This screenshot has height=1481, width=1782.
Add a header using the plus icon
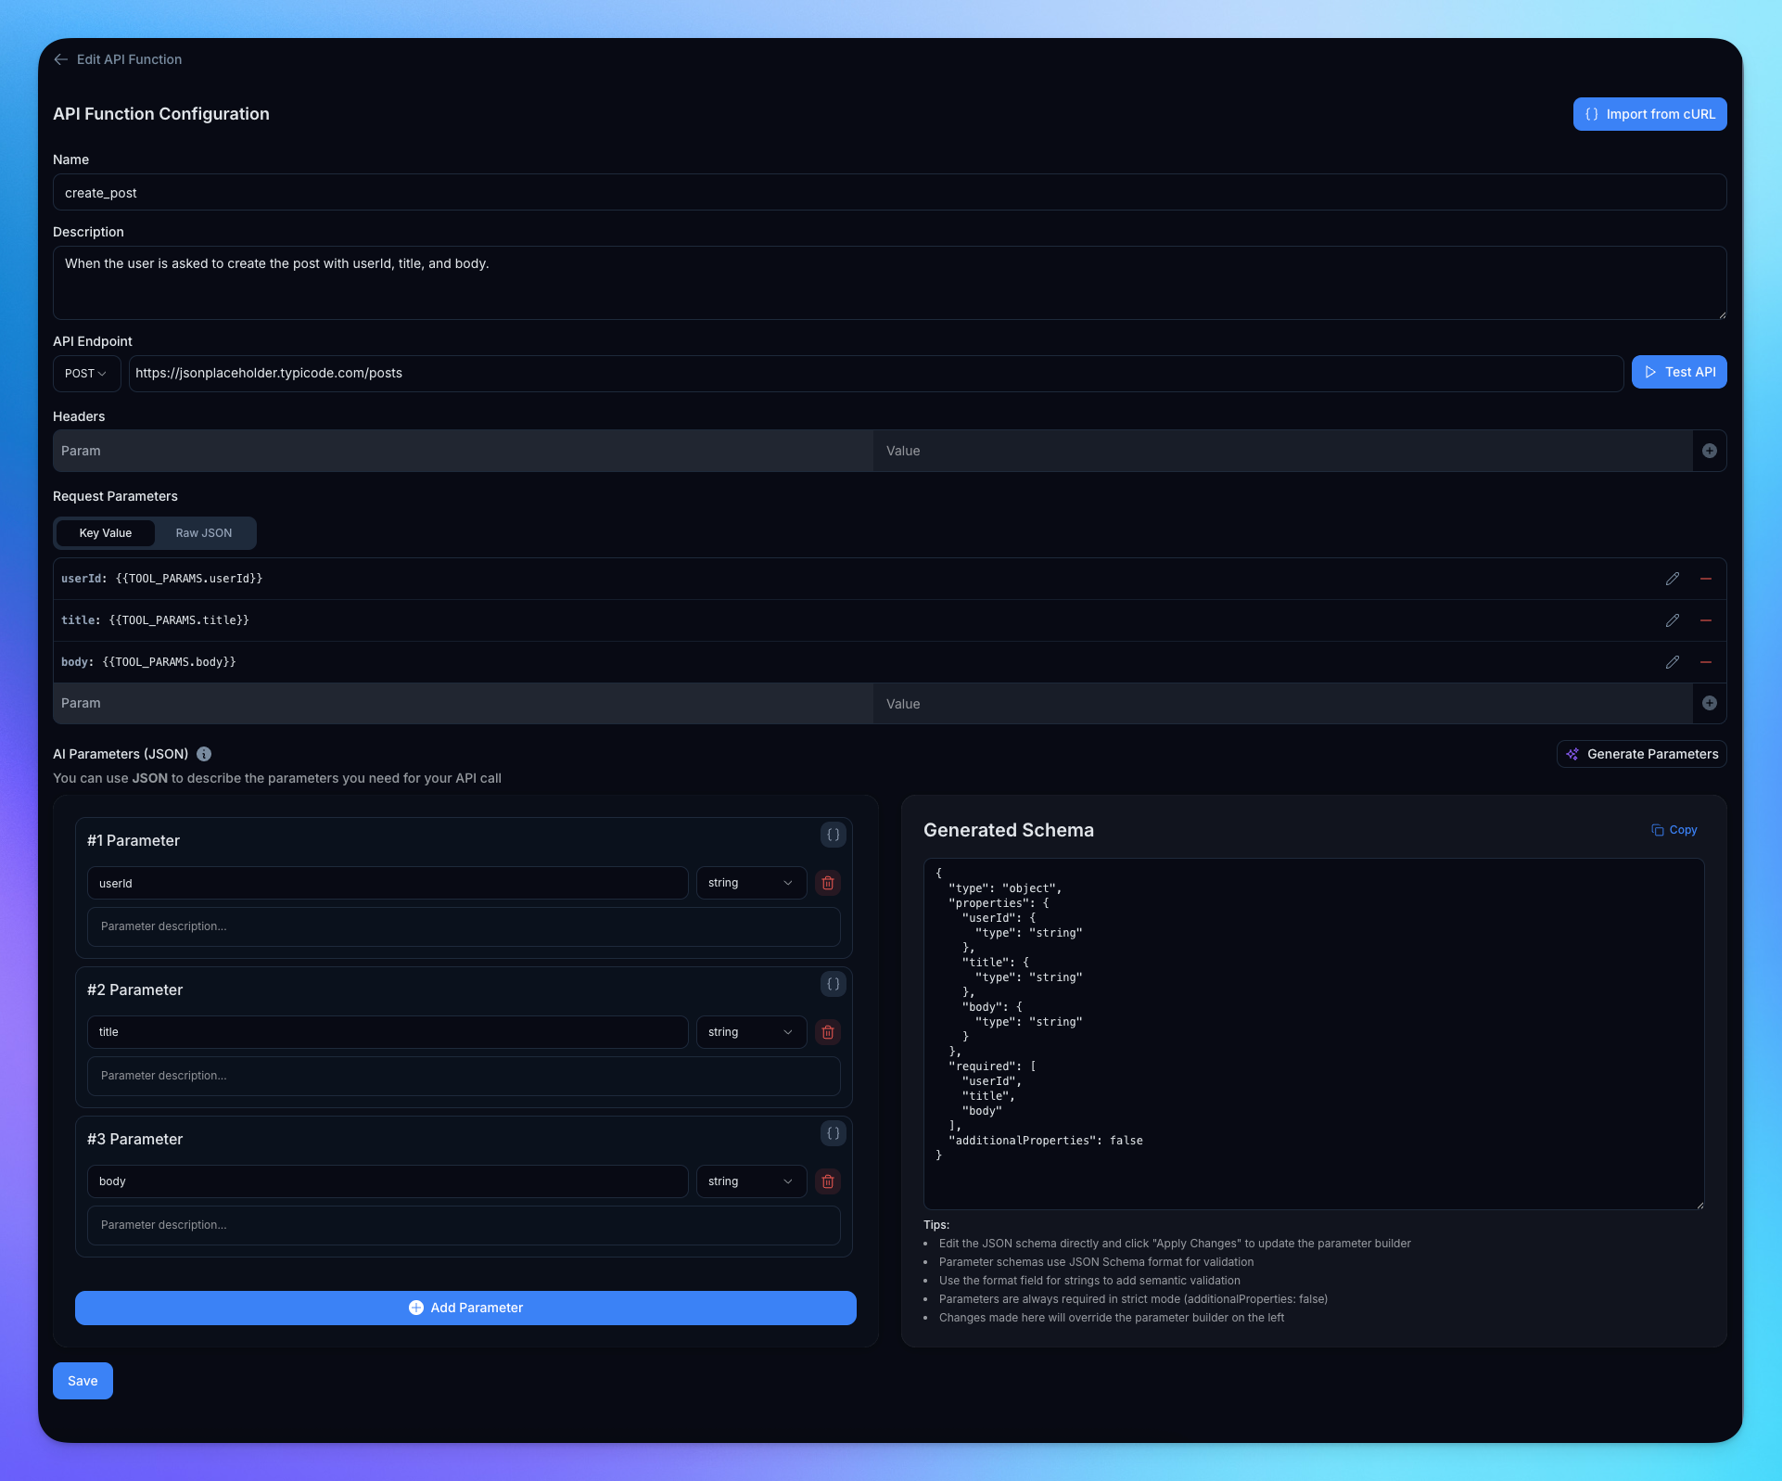point(1709,451)
